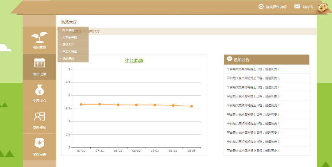The image size is (332, 167).
Task: Open 密保设置 shield badge icon
Action: 39,143
